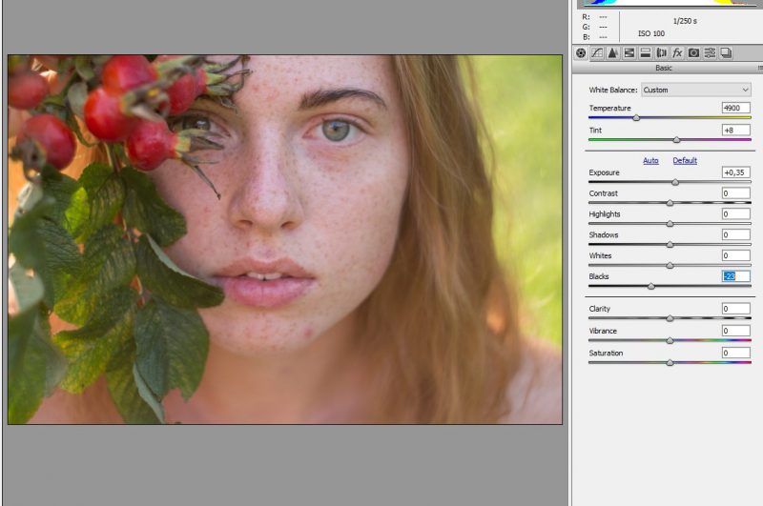Click the Temperature slider handle

[636, 118]
